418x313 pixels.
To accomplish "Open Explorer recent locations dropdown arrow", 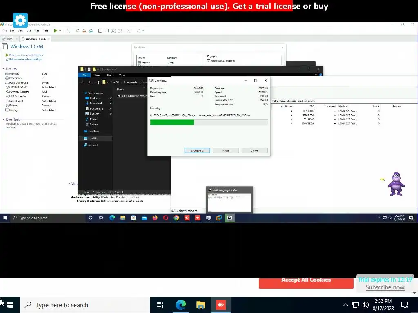I will 94,82.
